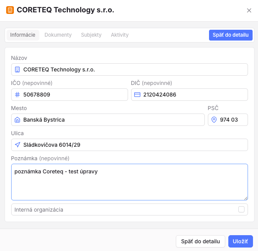Open the Subjekty tab
This screenshot has width=258, height=251.
coord(91,35)
